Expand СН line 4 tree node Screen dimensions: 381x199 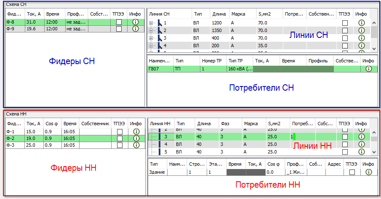pyautogui.click(x=151, y=46)
